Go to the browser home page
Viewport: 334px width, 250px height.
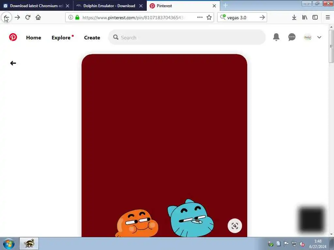38,18
